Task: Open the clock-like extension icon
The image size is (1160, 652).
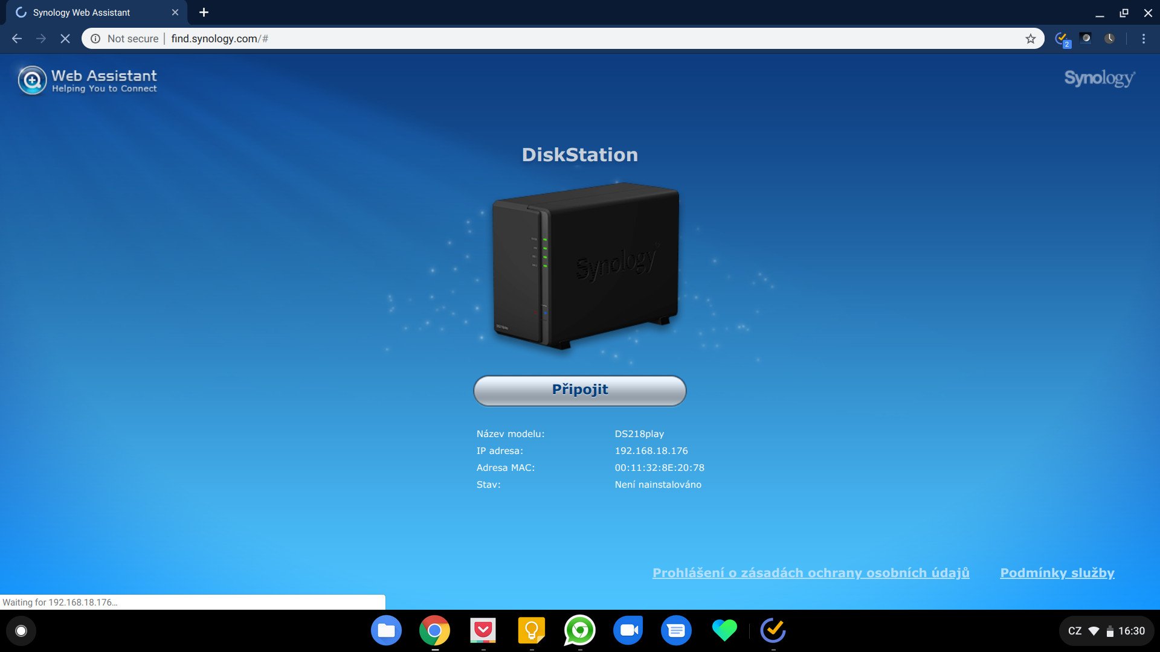Action: (1110, 39)
